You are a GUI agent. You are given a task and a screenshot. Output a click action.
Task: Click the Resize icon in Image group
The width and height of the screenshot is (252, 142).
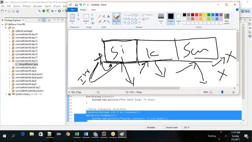(92, 19)
